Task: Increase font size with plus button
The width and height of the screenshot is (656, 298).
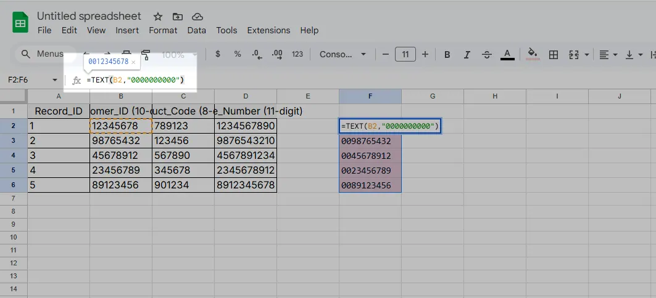Action: click(425, 54)
